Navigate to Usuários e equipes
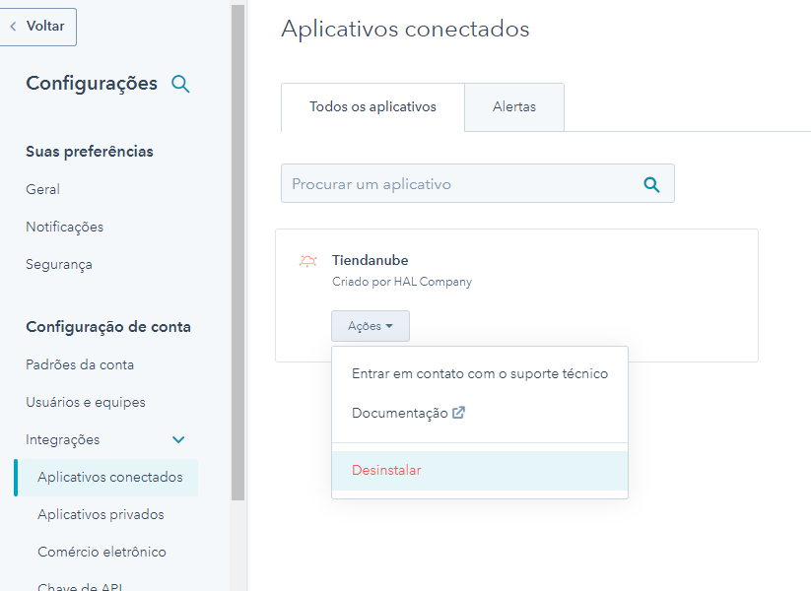 [x=85, y=402]
